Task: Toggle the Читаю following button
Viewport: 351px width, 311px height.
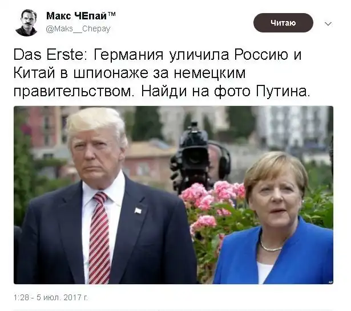Action: click(283, 23)
